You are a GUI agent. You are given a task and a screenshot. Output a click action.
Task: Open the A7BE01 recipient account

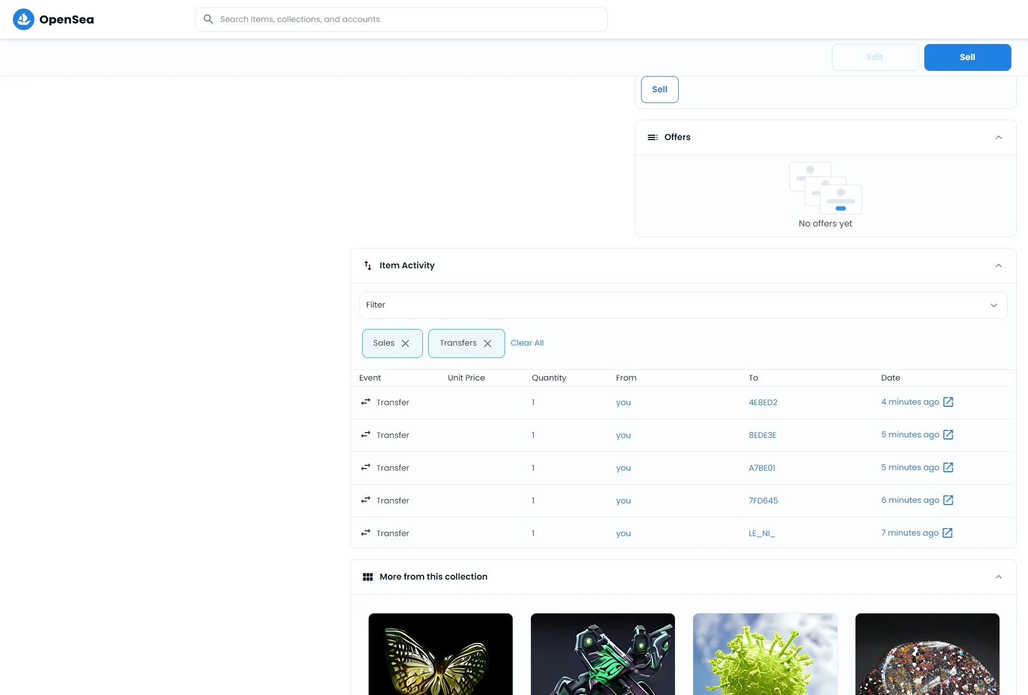tap(762, 468)
